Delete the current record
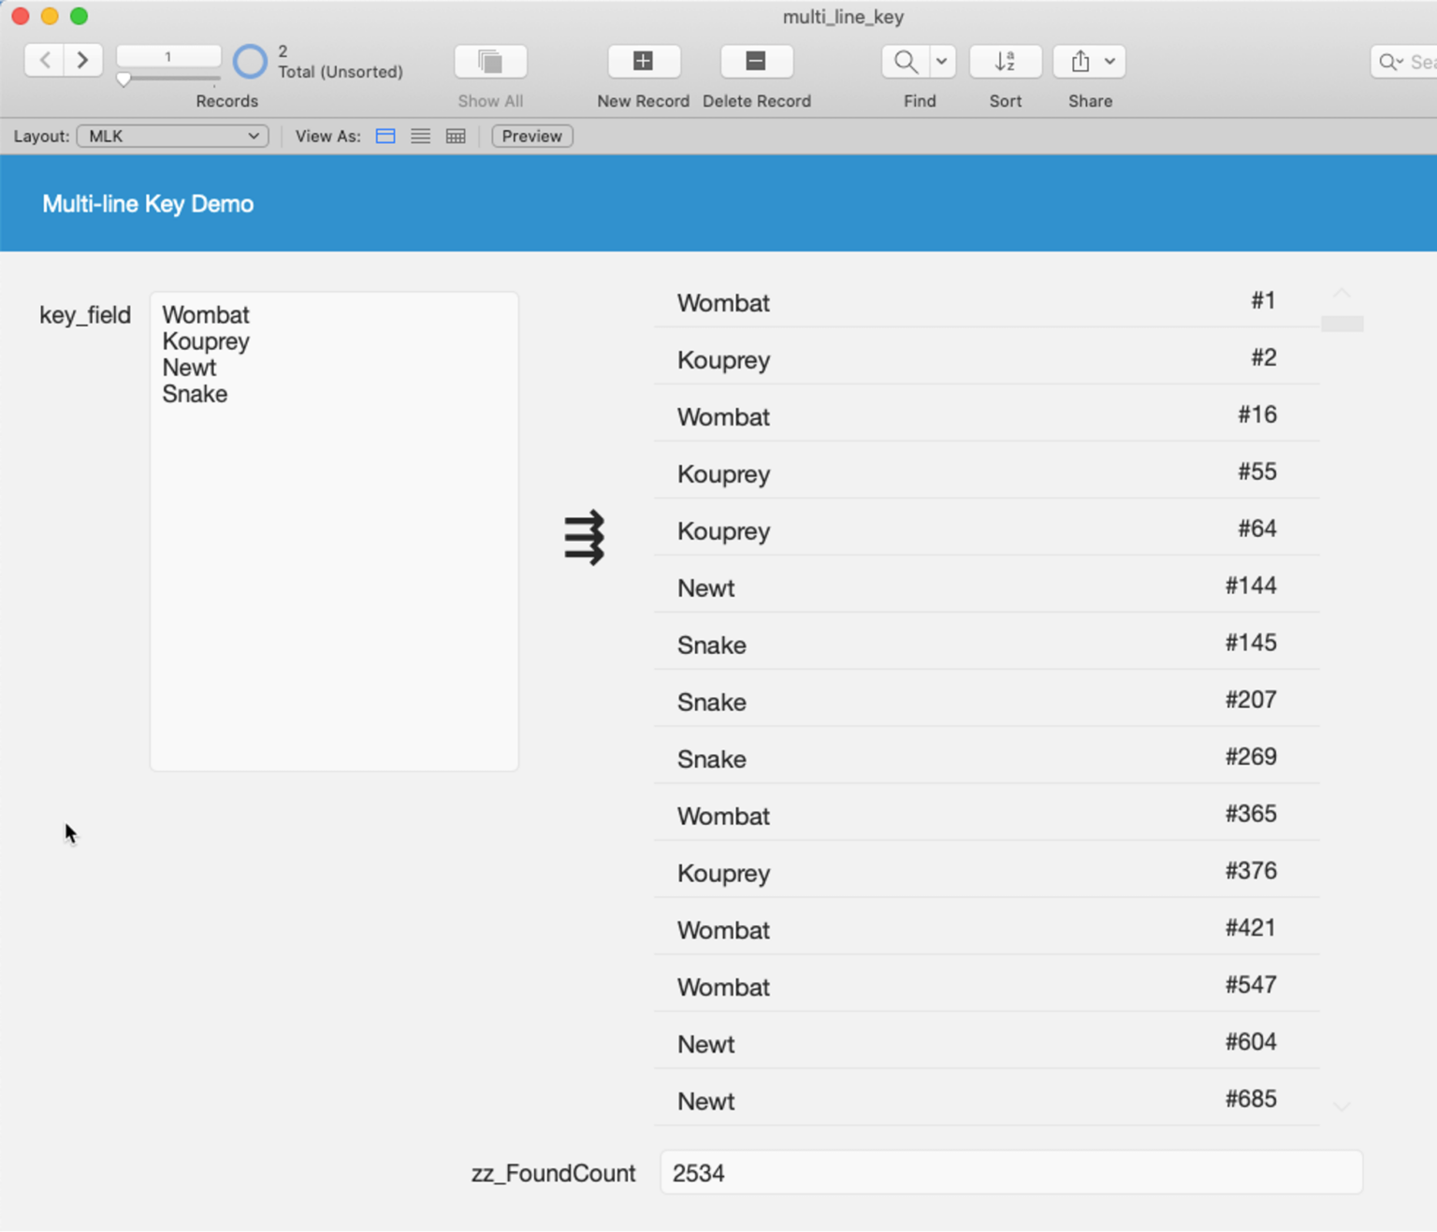The image size is (1437, 1232). tap(756, 62)
